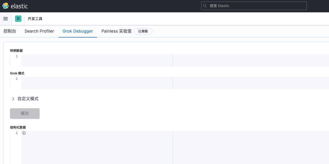Open the green D space avatar
This screenshot has height=164, width=329.
[x=18, y=19]
